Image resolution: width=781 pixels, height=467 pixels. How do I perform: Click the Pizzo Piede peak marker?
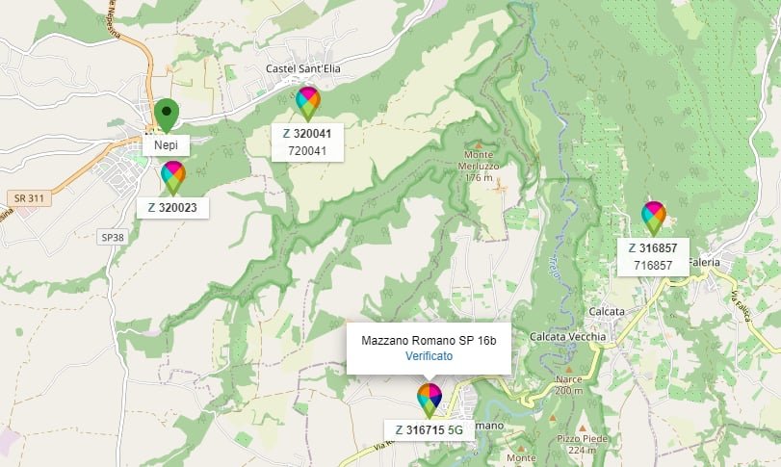point(583,428)
